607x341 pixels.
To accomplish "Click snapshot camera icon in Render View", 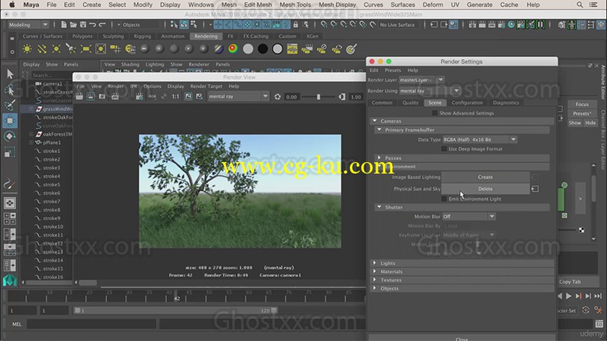I will tap(102, 97).
